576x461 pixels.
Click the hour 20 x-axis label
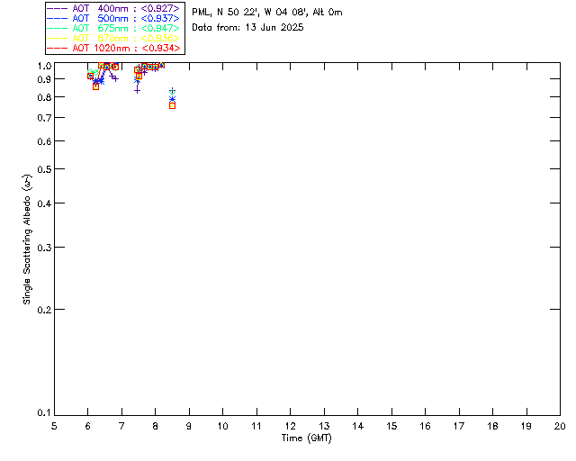coord(560,426)
